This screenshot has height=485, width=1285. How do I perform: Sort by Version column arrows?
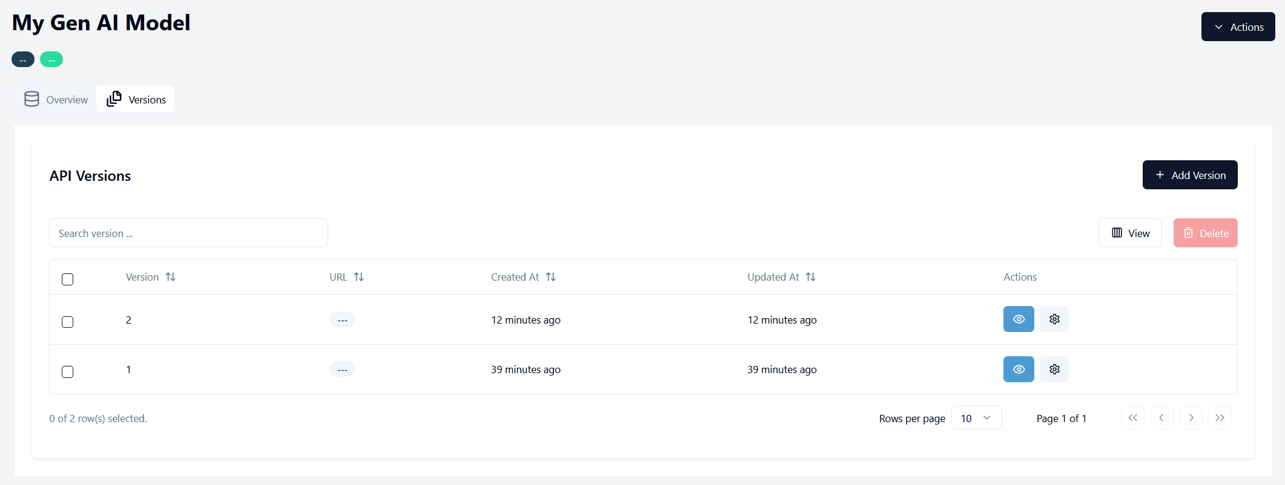coord(170,277)
